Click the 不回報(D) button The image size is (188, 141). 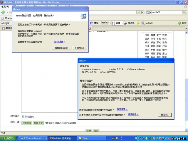pos(79,48)
